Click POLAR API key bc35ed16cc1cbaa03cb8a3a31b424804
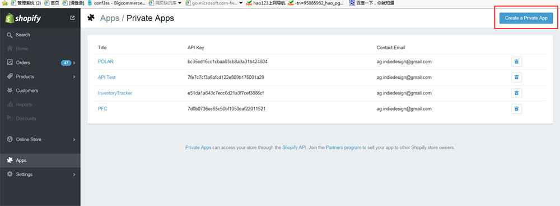Viewport: 560px width, 206px height. pyautogui.click(x=227, y=61)
